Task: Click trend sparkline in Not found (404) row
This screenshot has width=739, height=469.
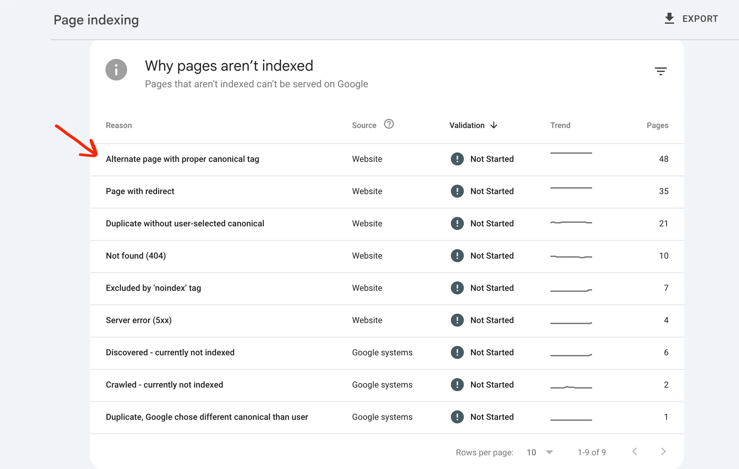Action: coord(571,257)
